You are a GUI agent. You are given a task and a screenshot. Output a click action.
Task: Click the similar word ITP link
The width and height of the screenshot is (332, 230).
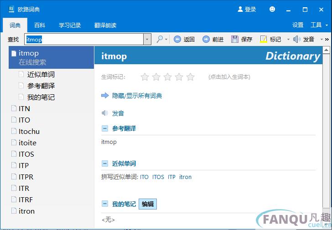click(171, 177)
